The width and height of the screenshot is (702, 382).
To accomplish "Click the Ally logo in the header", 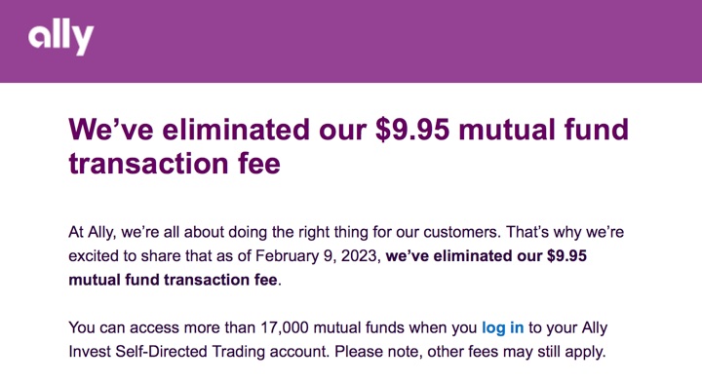I will pyautogui.click(x=60, y=39).
